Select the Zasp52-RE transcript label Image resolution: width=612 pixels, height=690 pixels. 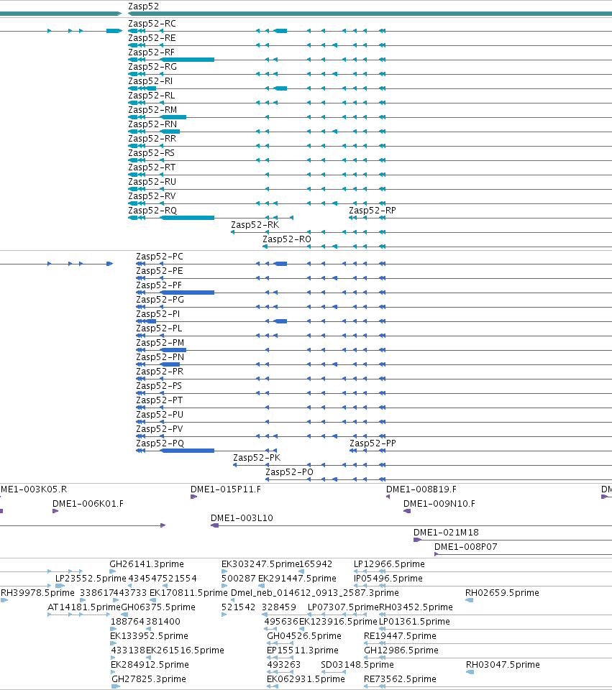(x=152, y=38)
